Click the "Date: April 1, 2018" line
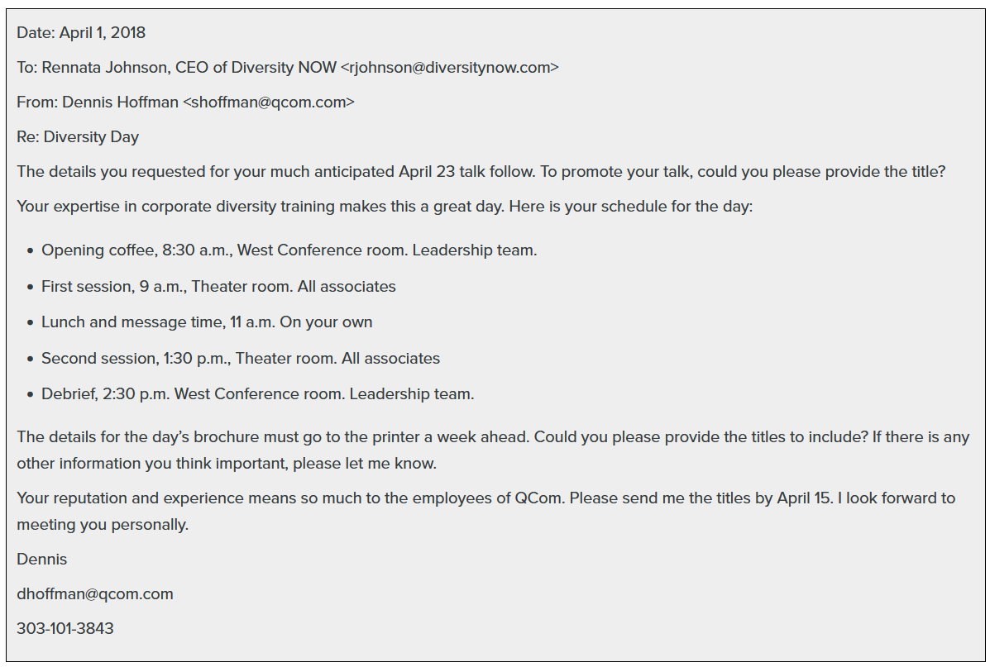This screenshot has width=990, height=667. coord(81,33)
